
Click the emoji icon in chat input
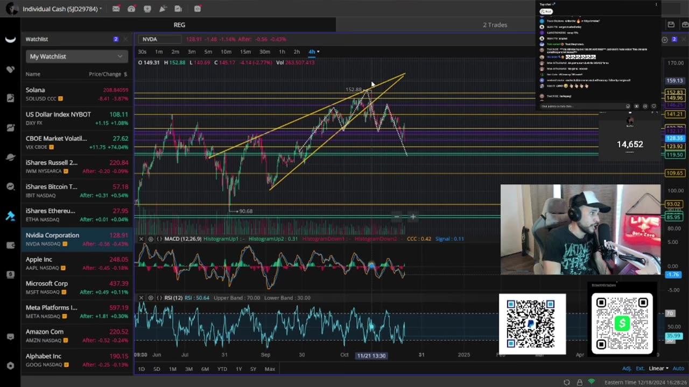click(x=628, y=106)
